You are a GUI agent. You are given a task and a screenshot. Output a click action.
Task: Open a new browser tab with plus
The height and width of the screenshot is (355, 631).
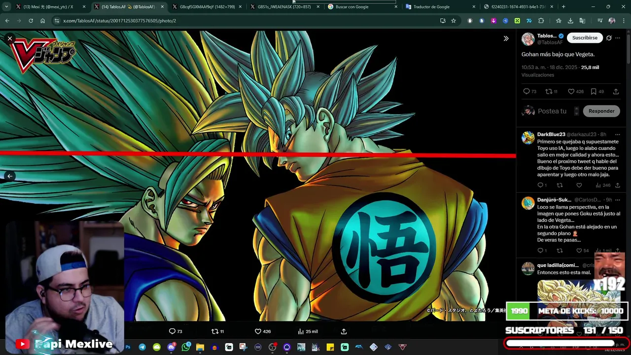563,7
